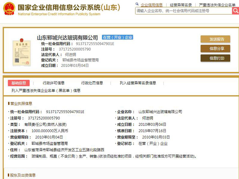Click the 营业执照信息 section heading
Viewport: 239px width, 179px height.
(21, 104)
